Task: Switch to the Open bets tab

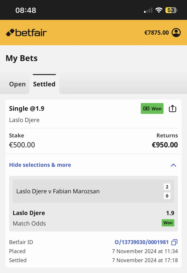Action: pos(17,84)
